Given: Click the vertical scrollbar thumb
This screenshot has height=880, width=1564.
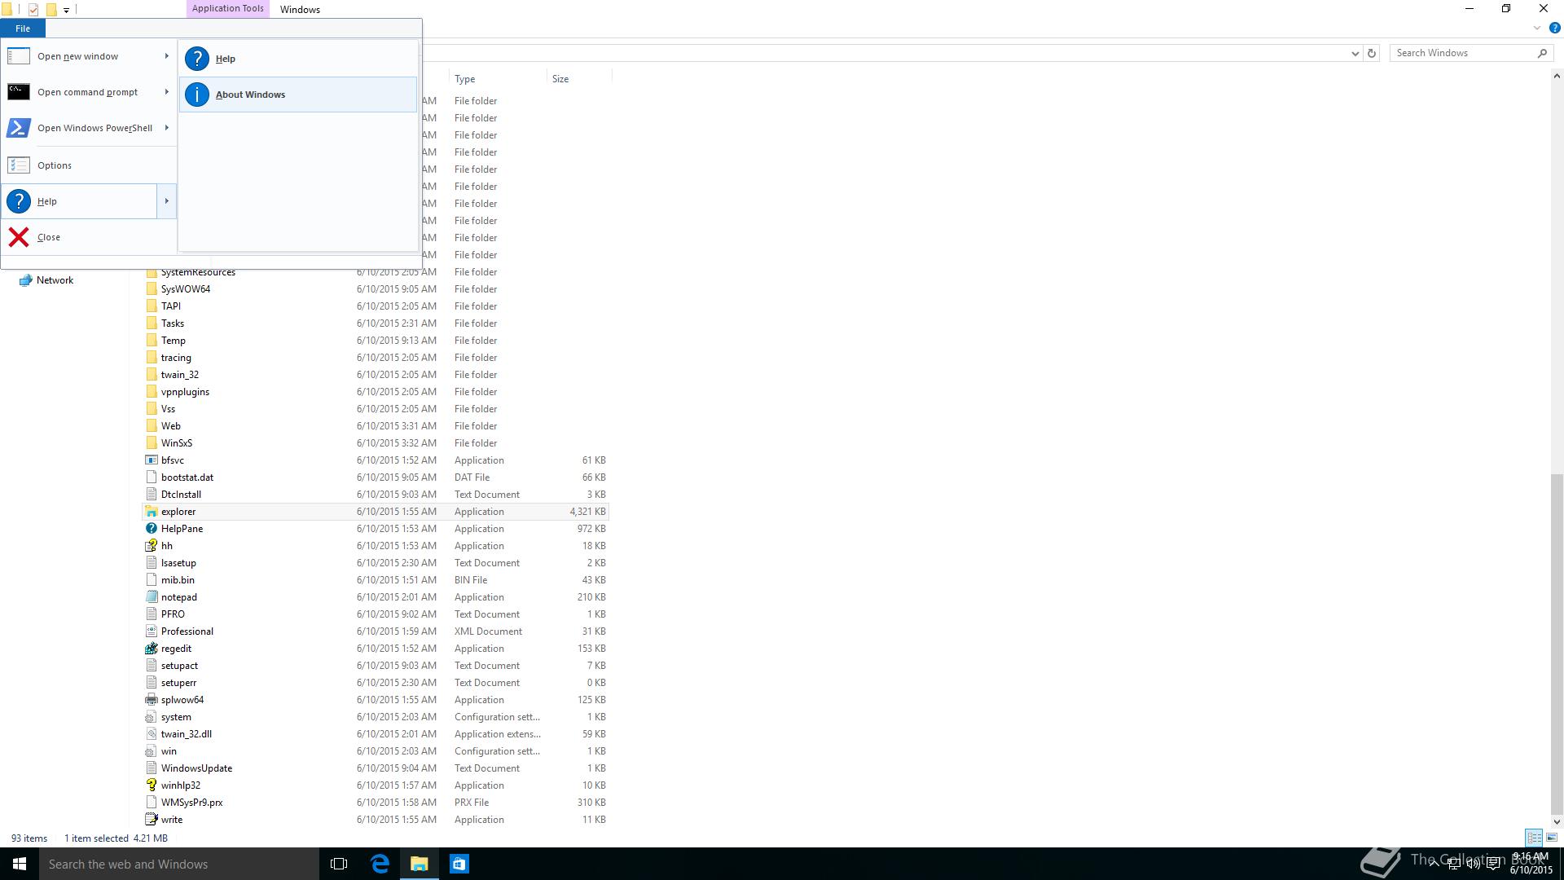Looking at the screenshot, I should pos(1557,644).
